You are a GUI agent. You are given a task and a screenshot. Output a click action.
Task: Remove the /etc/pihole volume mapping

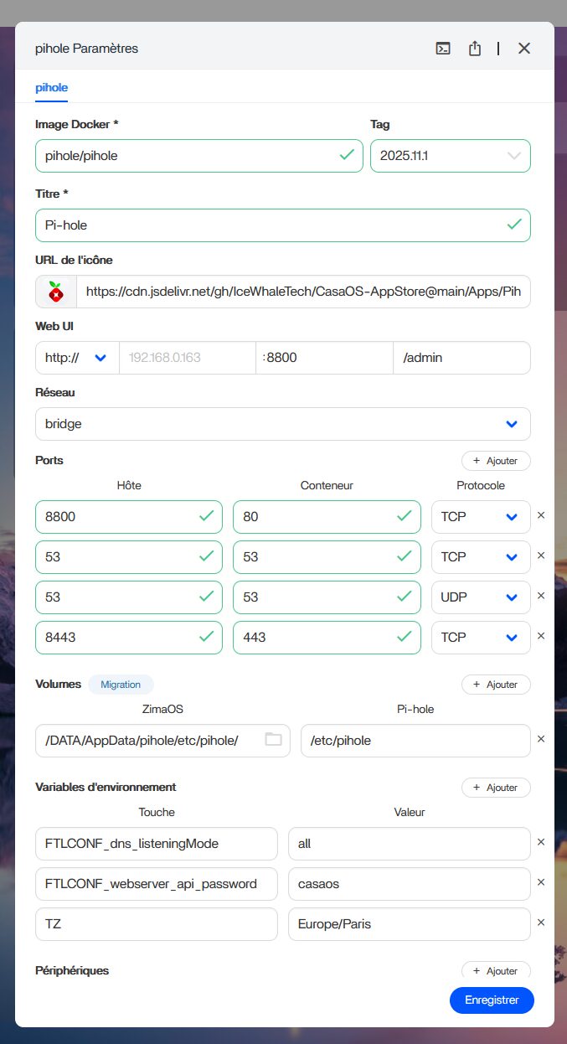click(540, 739)
